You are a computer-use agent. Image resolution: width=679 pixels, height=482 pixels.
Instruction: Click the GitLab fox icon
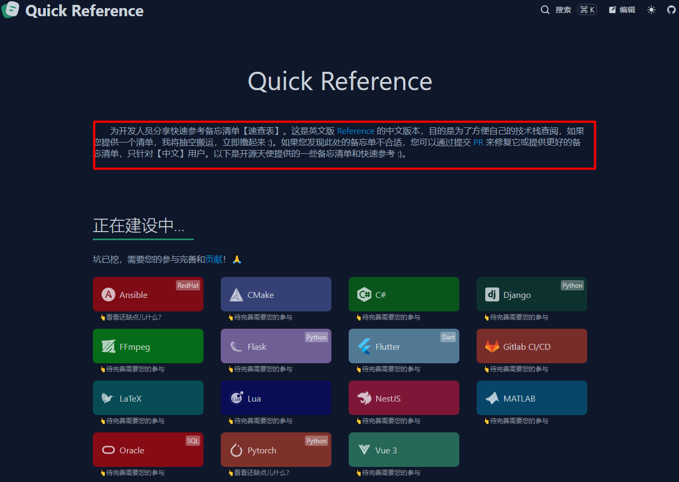point(492,347)
